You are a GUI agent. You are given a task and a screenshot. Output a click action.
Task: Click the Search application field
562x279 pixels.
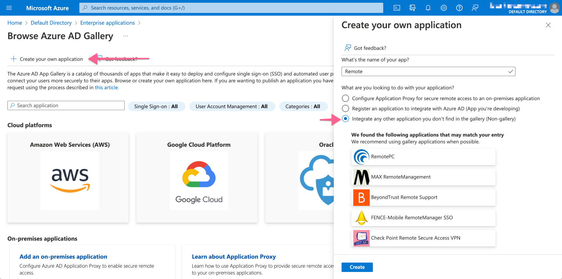coord(66,105)
